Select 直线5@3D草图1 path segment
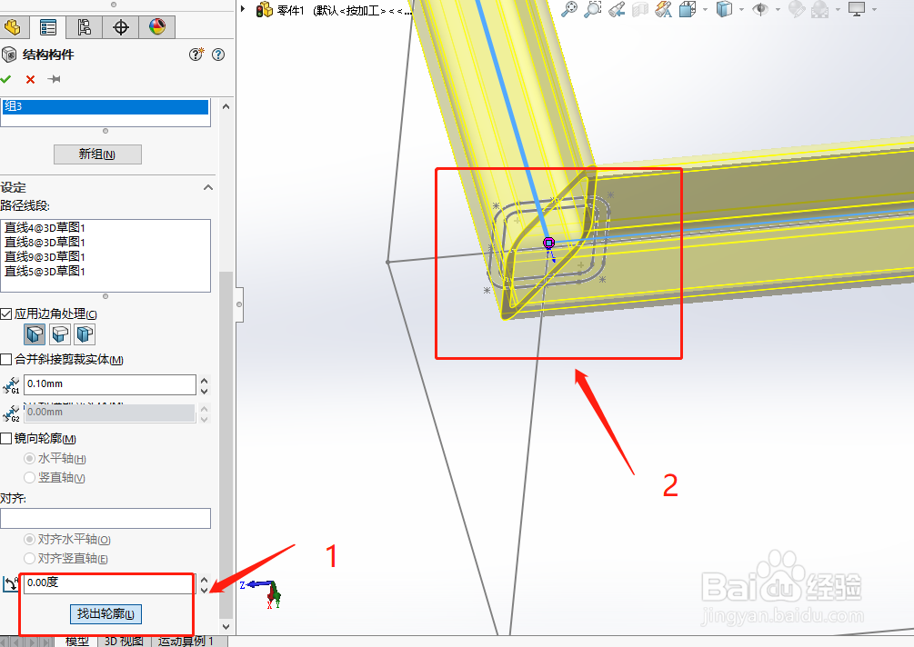Screen dimensions: 914x647 click(45, 272)
